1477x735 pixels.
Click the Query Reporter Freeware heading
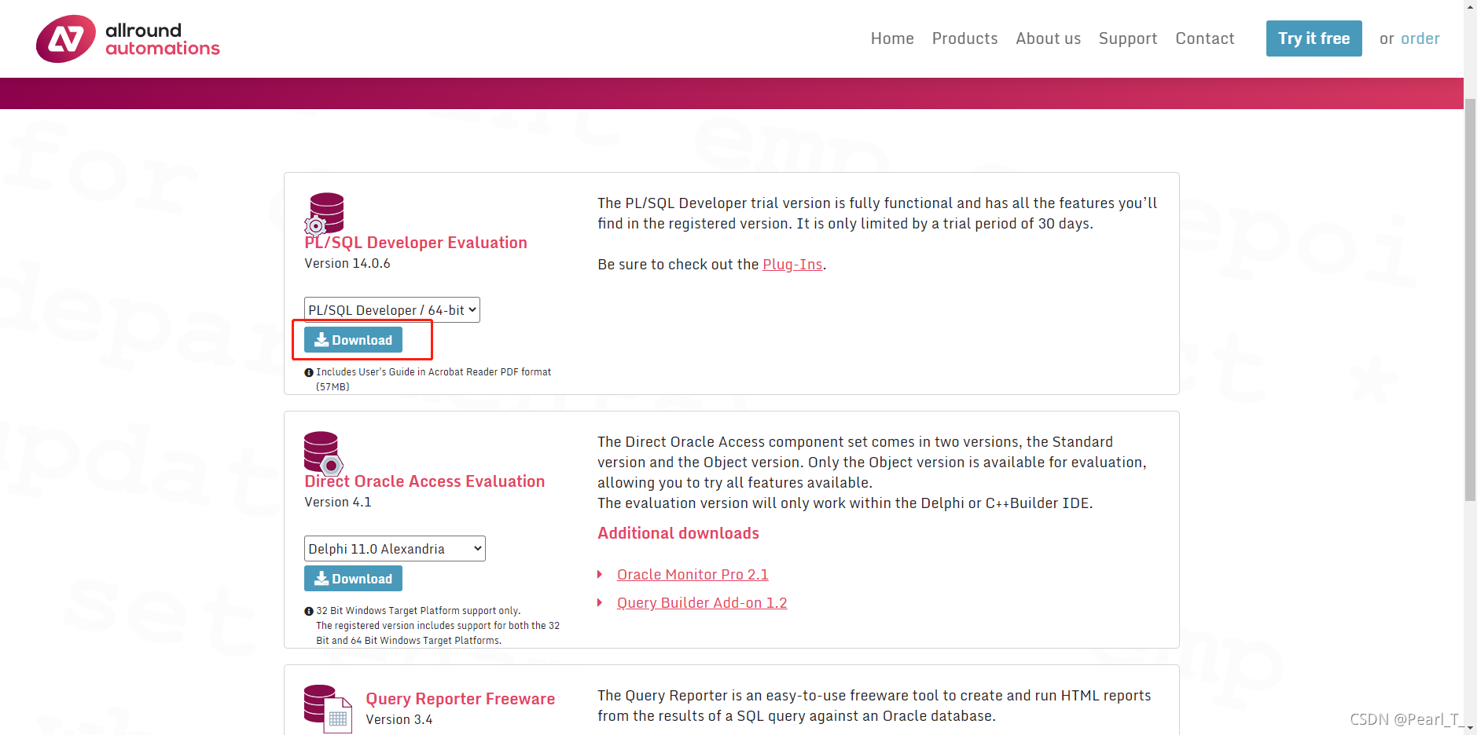click(460, 699)
